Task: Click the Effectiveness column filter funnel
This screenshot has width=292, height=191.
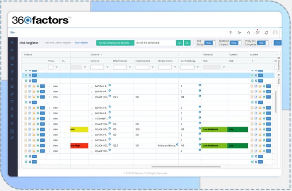Action: [130, 67]
